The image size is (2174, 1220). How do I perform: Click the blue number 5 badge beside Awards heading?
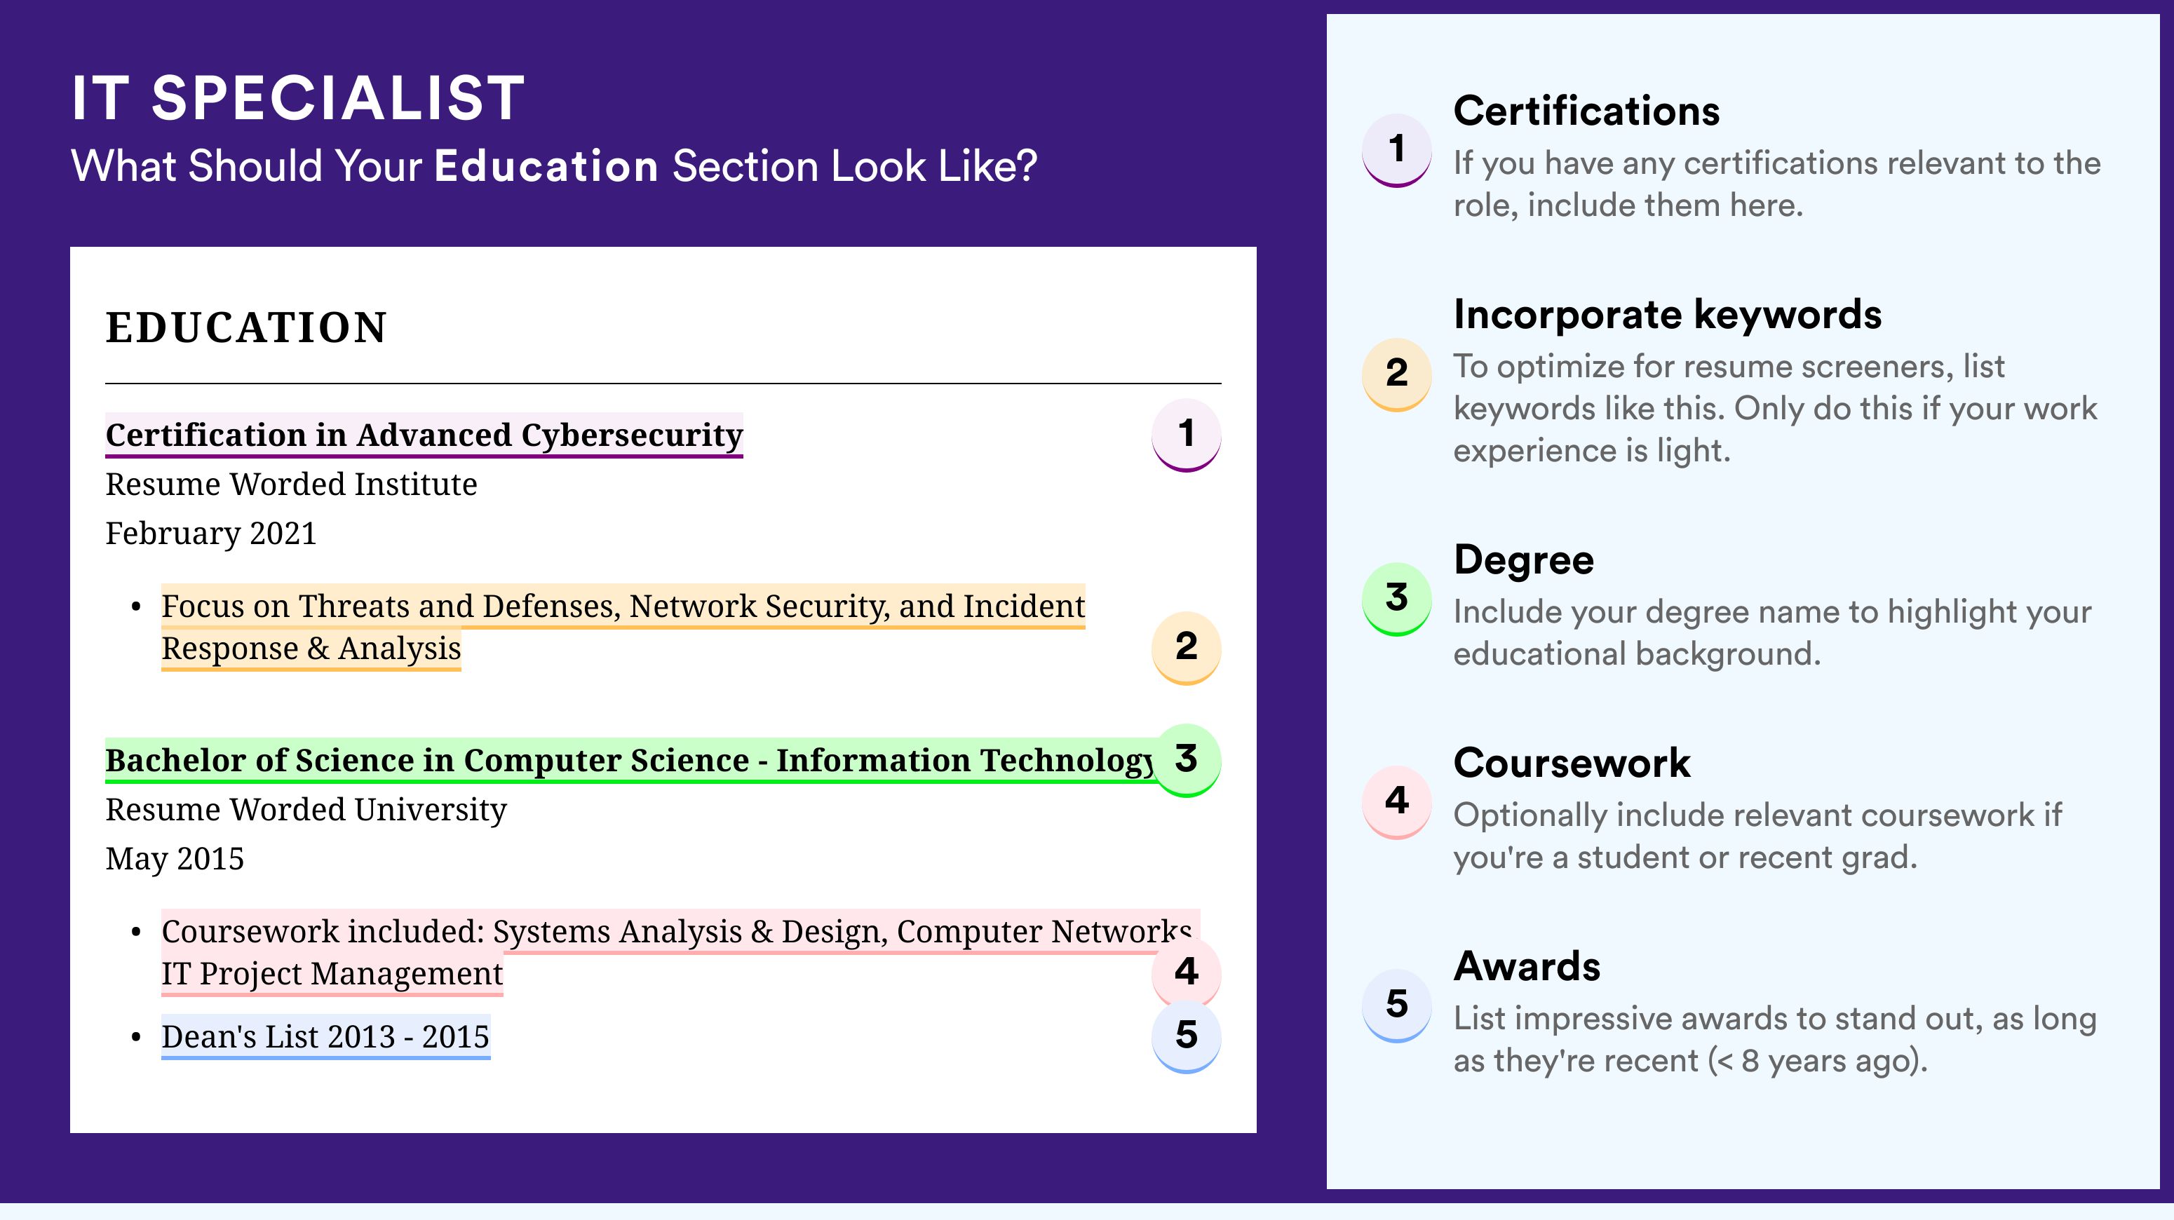pyautogui.click(x=1397, y=1005)
